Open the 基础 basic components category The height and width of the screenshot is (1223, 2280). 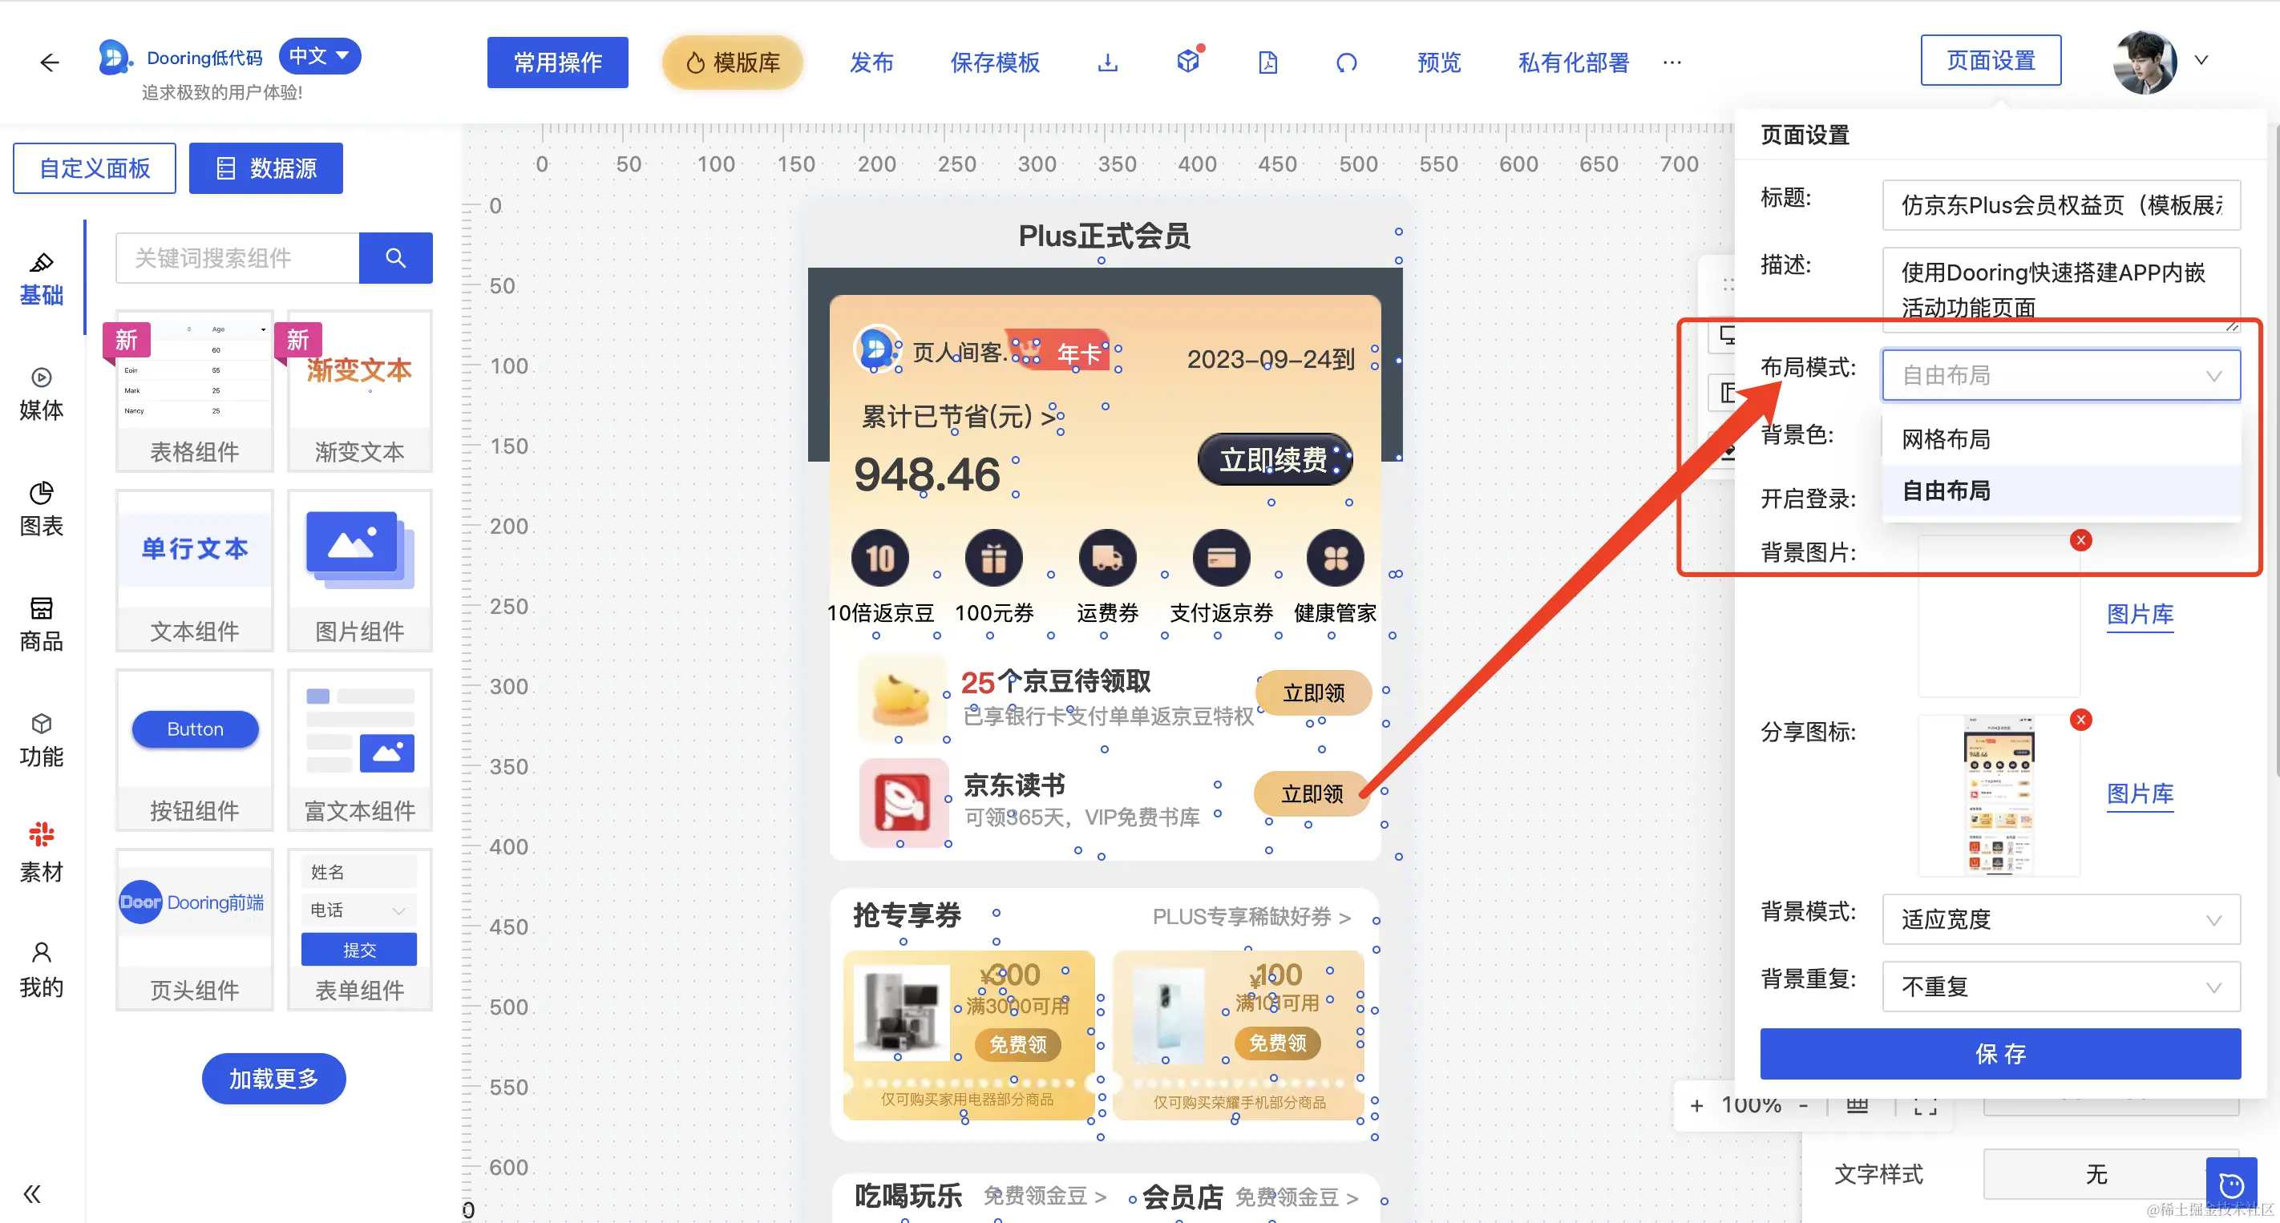(x=42, y=278)
